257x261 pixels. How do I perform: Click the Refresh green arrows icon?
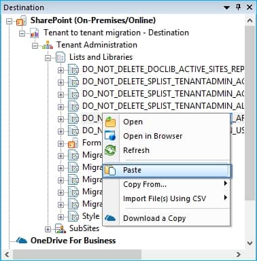tap(110, 150)
